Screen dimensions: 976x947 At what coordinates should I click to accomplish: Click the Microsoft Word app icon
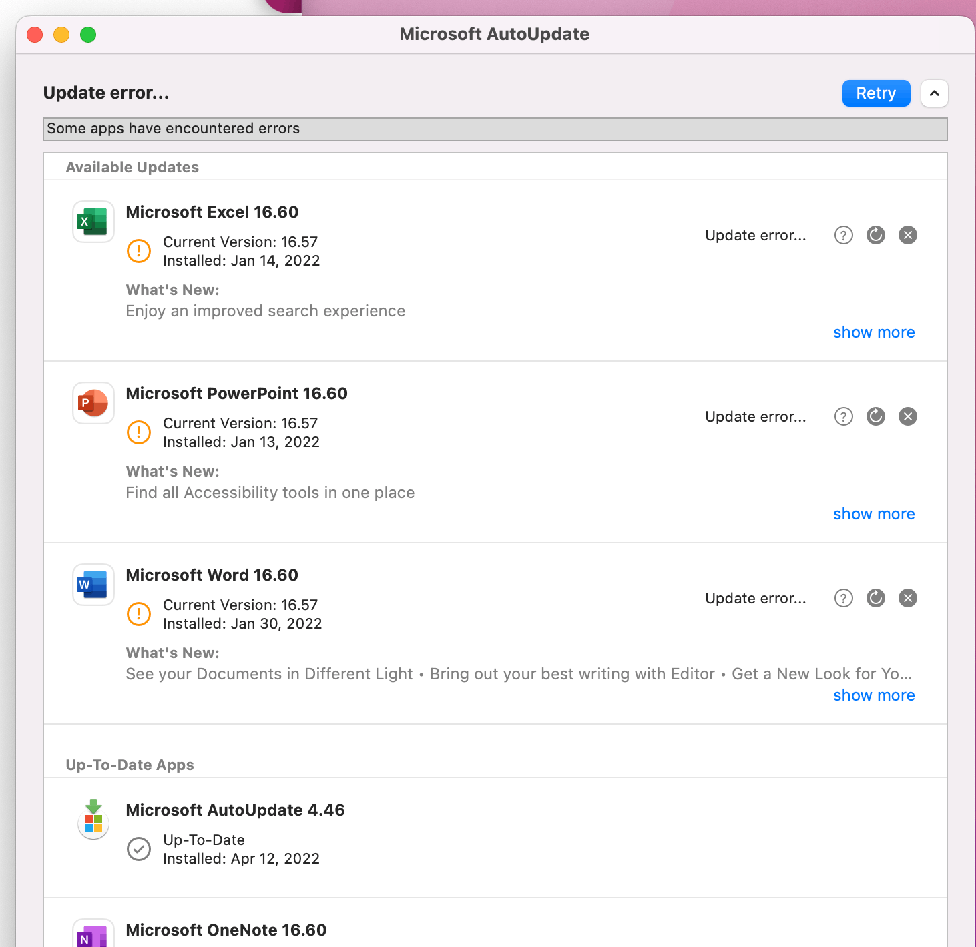[x=93, y=585]
